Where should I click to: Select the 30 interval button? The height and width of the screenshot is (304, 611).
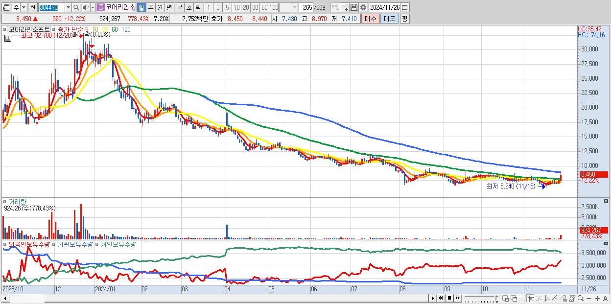255,7
